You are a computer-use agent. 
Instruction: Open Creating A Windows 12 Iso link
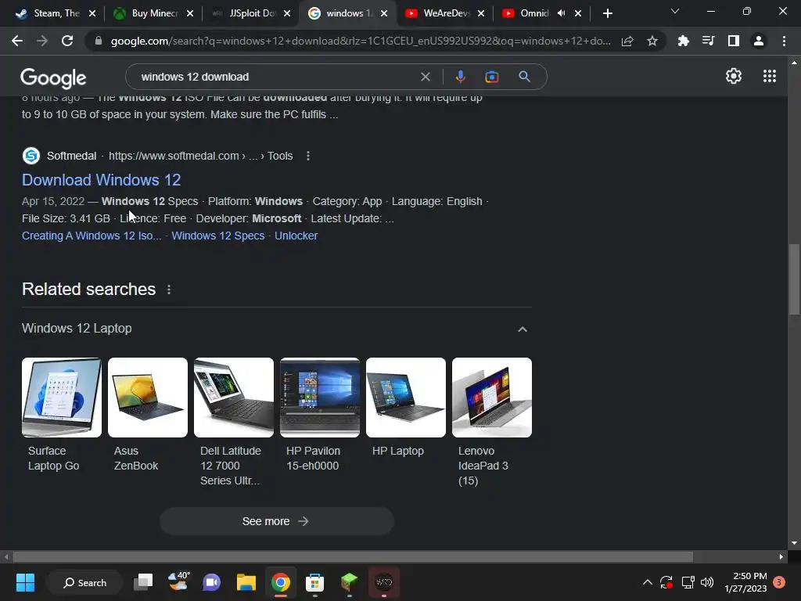coord(92,236)
